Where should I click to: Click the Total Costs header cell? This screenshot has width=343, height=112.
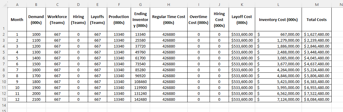coord(317,20)
